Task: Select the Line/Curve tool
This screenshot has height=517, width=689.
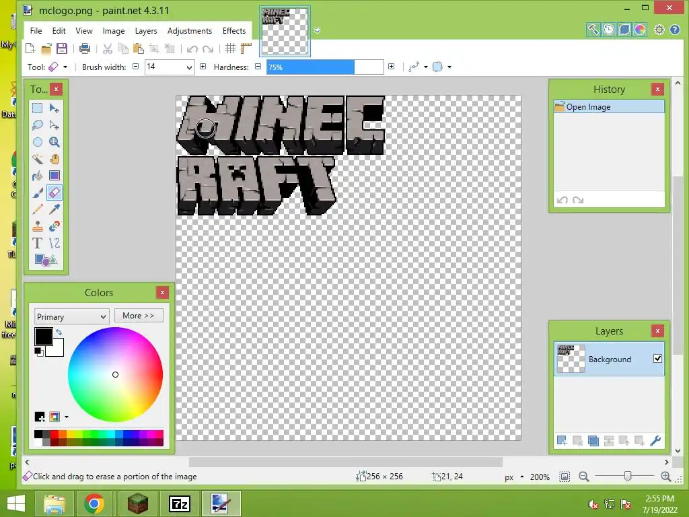Action: coord(54,243)
